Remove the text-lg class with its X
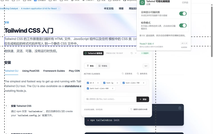This screenshot has height=134, width=213. click(117, 83)
